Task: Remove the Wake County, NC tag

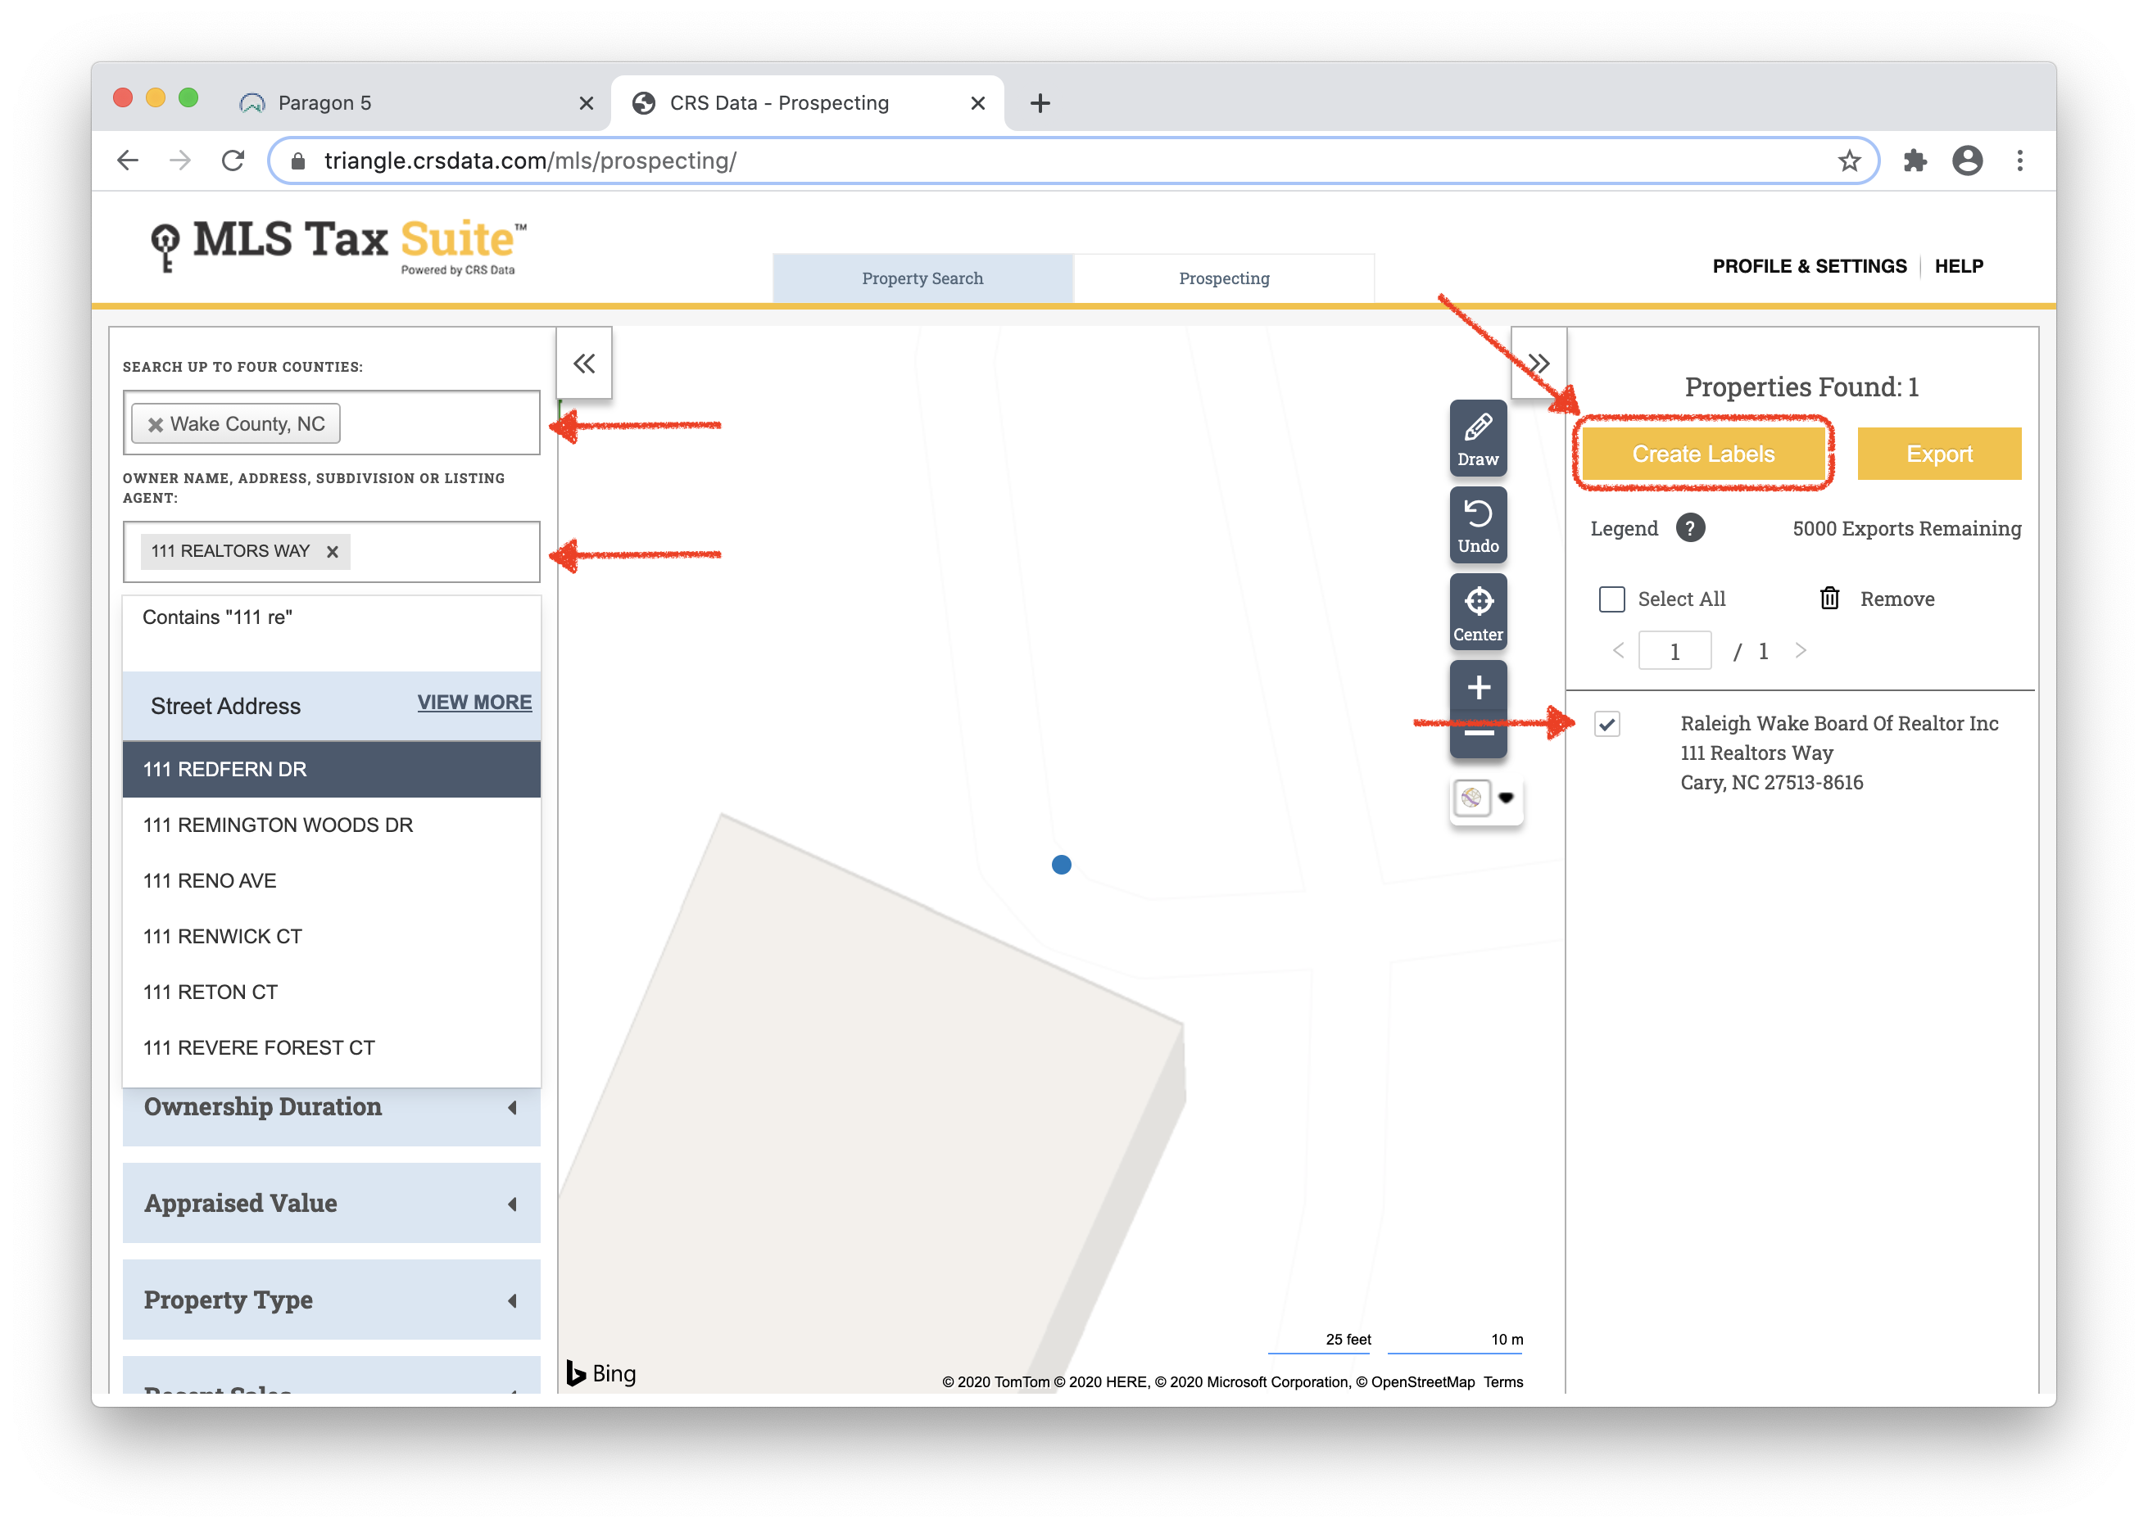Action: point(156,424)
